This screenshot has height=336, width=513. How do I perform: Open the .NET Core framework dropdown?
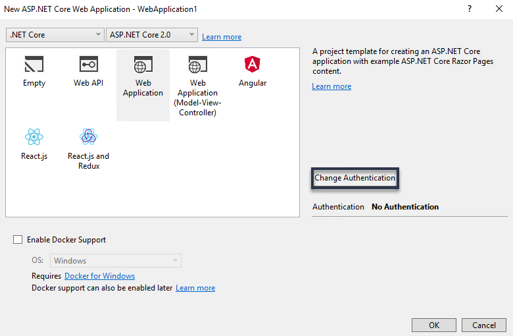pos(55,35)
